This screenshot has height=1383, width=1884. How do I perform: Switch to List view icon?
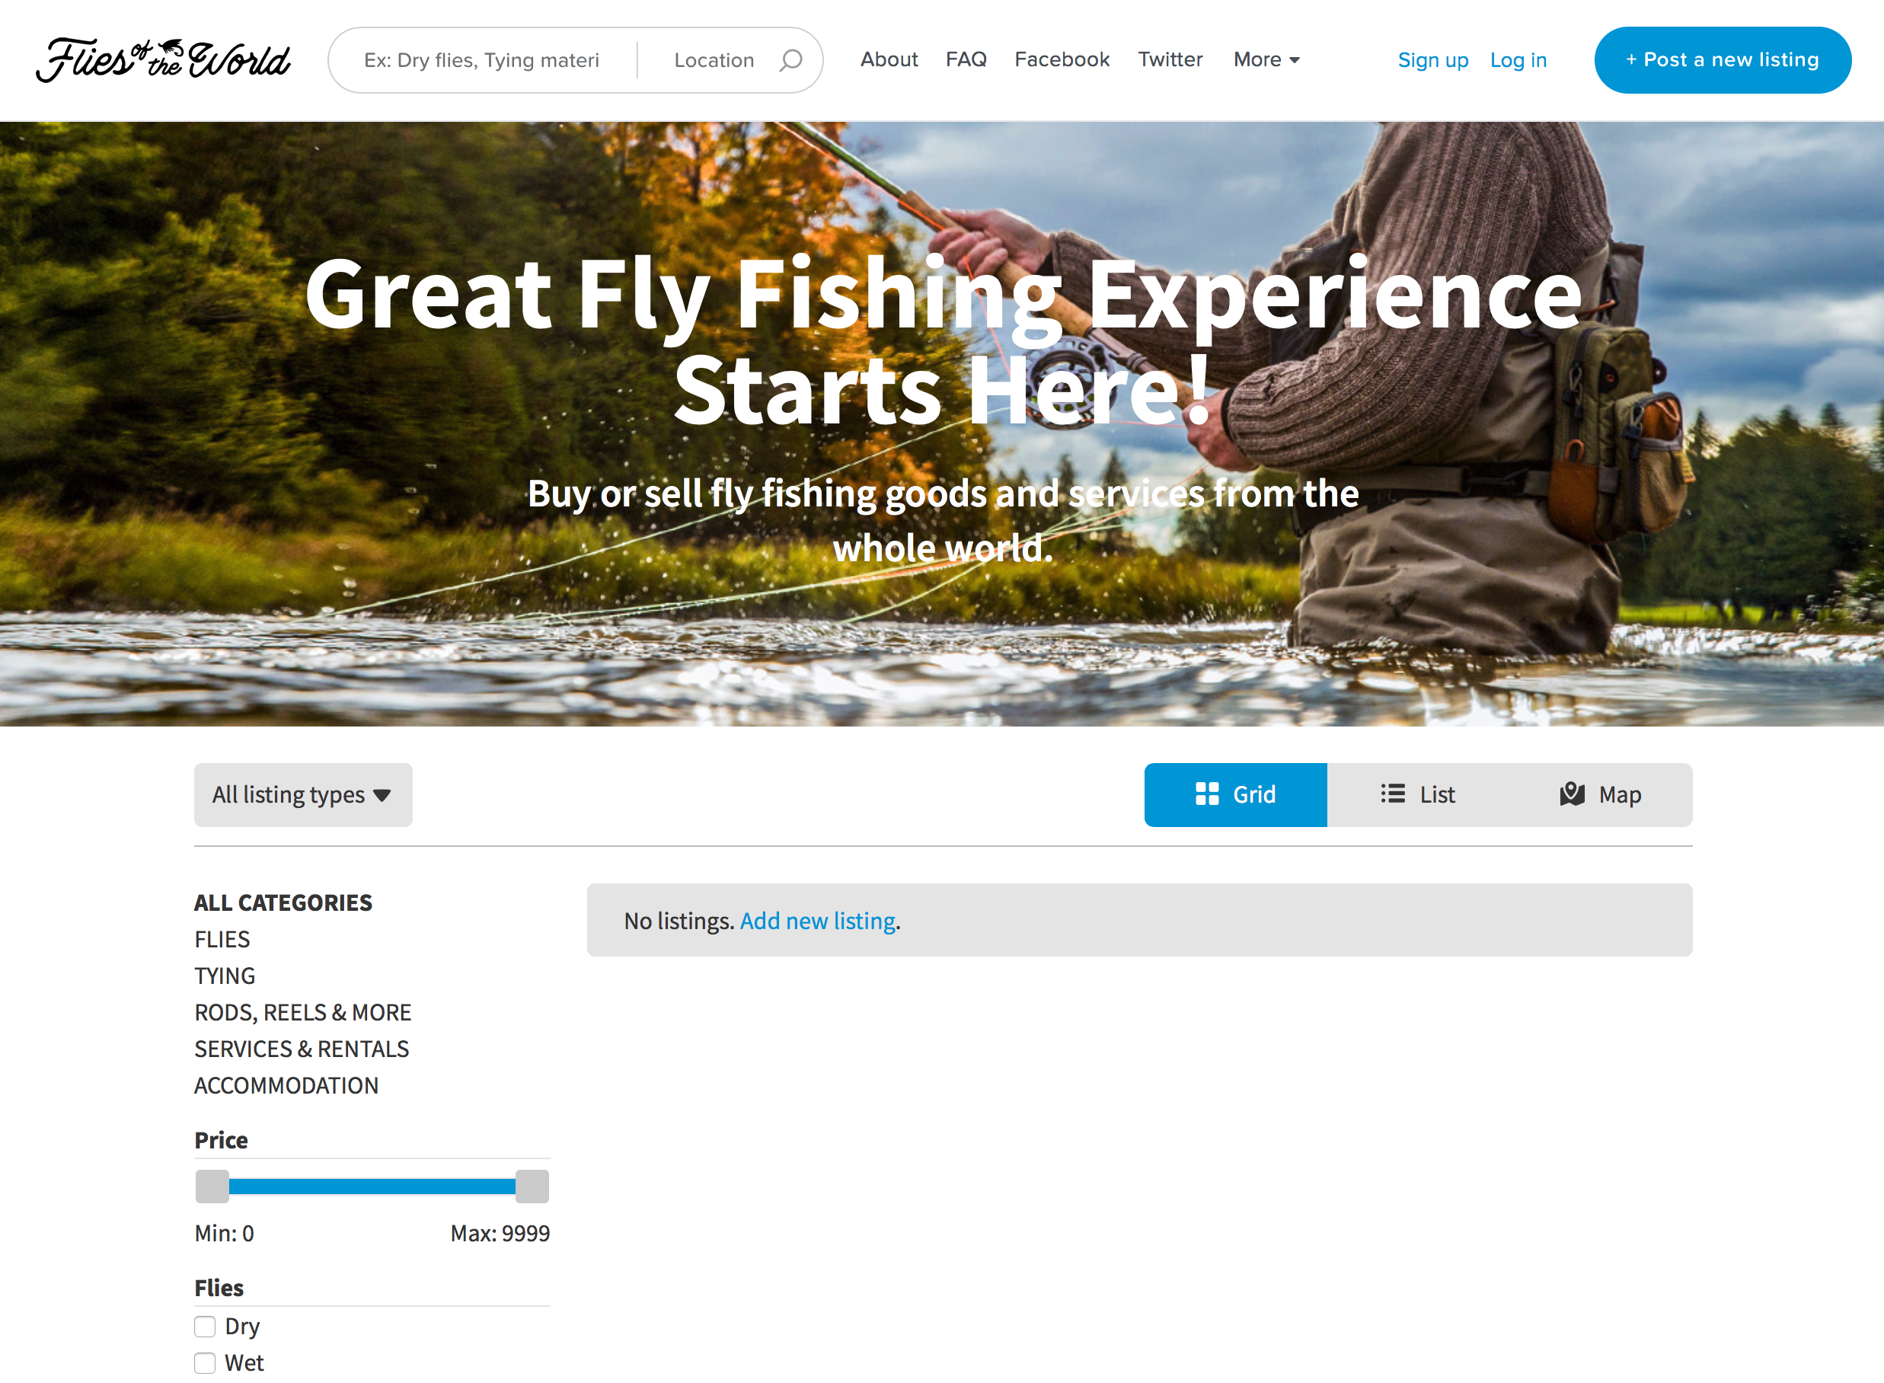tap(1393, 794)
